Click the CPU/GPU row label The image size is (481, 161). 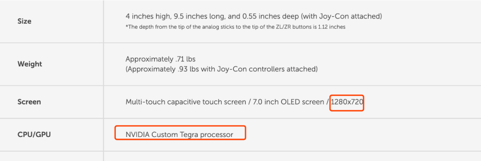pyautogui.click(x=34, y=134)
